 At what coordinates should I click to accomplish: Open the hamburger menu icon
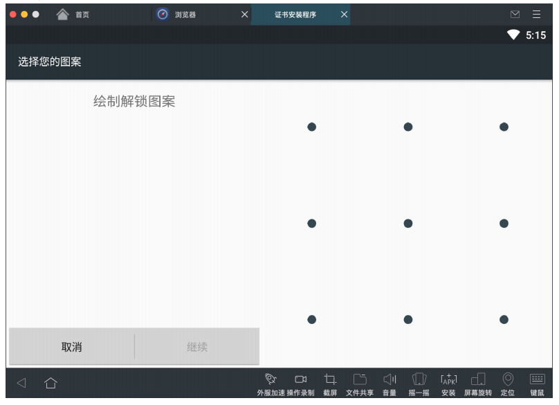[x=536, y=15]
